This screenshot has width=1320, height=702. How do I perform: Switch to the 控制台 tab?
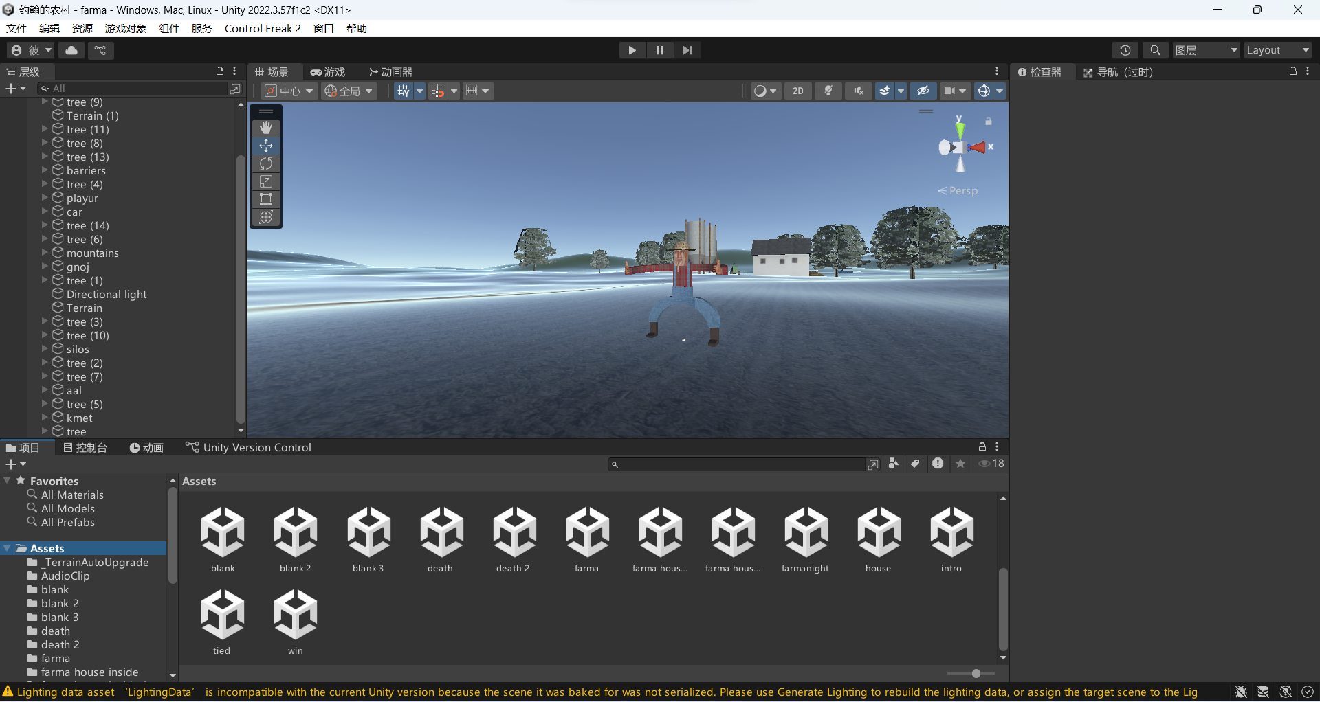click(x=85, y=448)
